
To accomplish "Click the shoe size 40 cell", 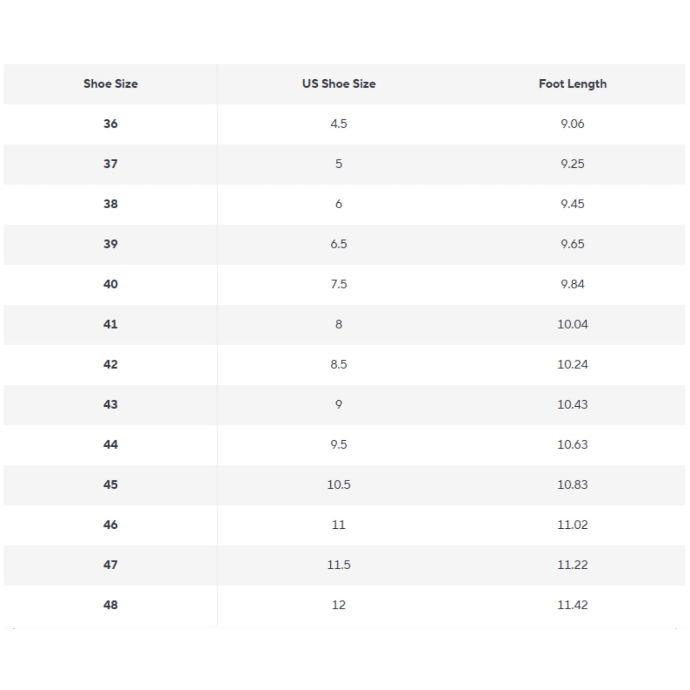I will click(110, 284).
